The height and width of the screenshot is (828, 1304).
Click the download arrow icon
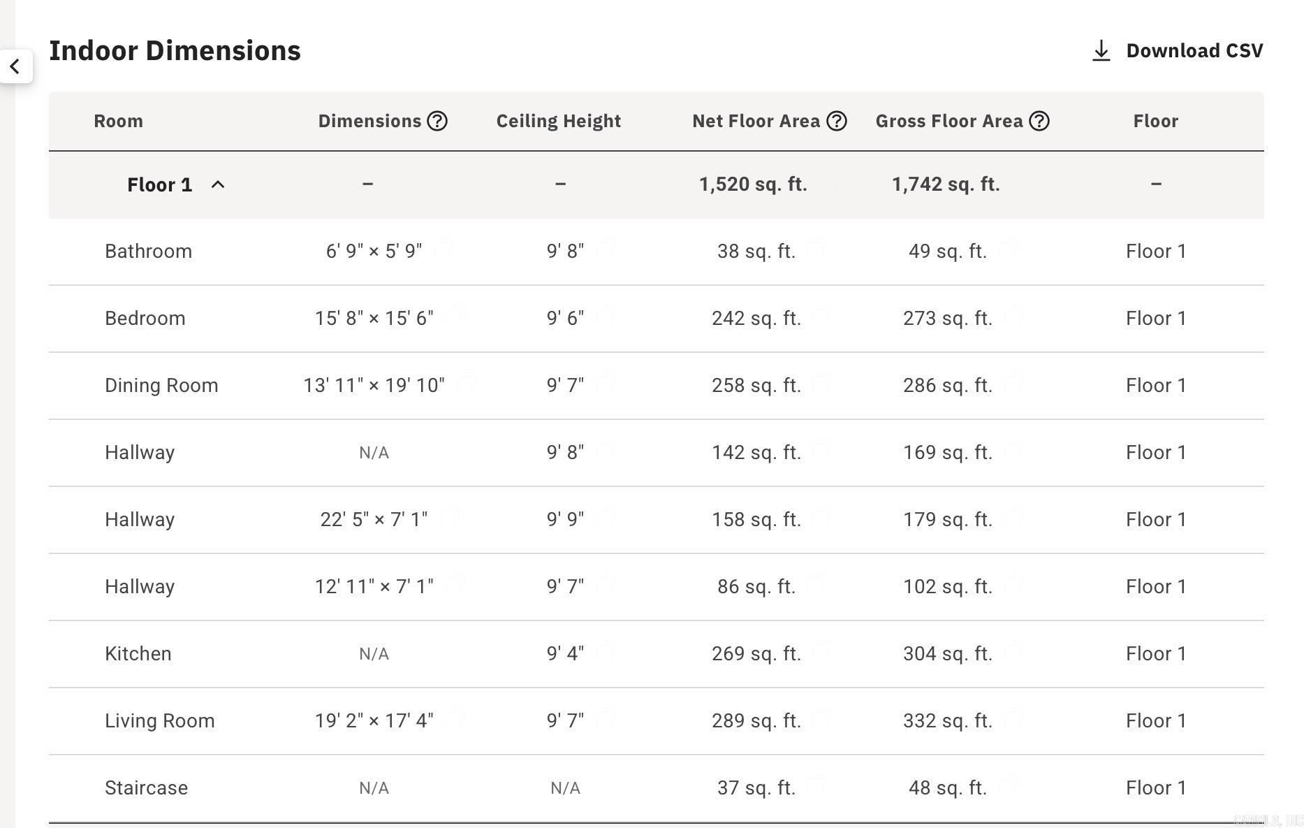click(x=1101, y=51)
